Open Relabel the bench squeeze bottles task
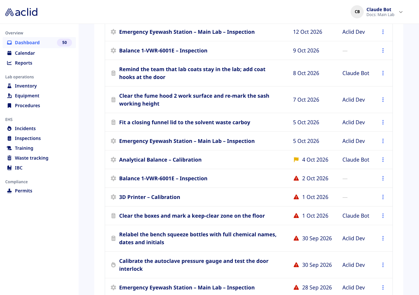Viewport: 419px width, 295px height. click(198, 238)
